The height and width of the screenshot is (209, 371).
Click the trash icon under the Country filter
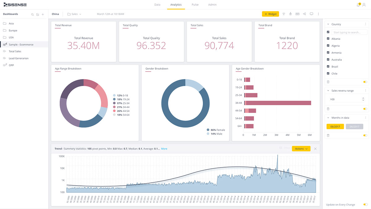point(328,82)
